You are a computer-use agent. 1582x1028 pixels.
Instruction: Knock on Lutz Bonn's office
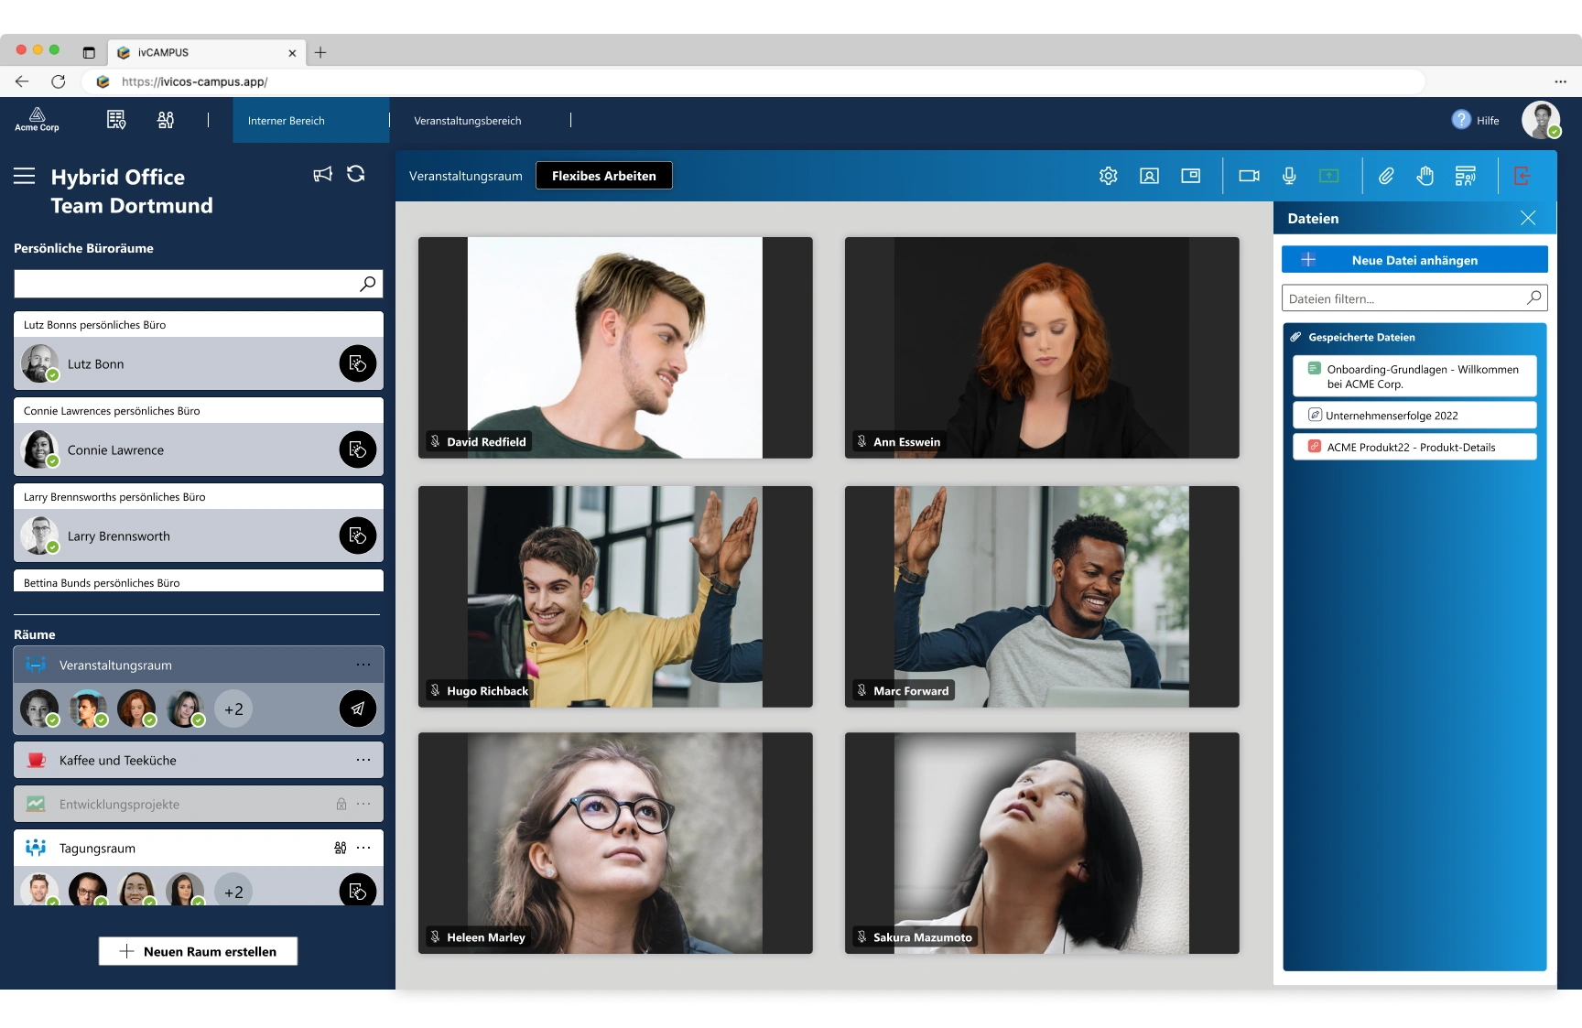[358, 363]
